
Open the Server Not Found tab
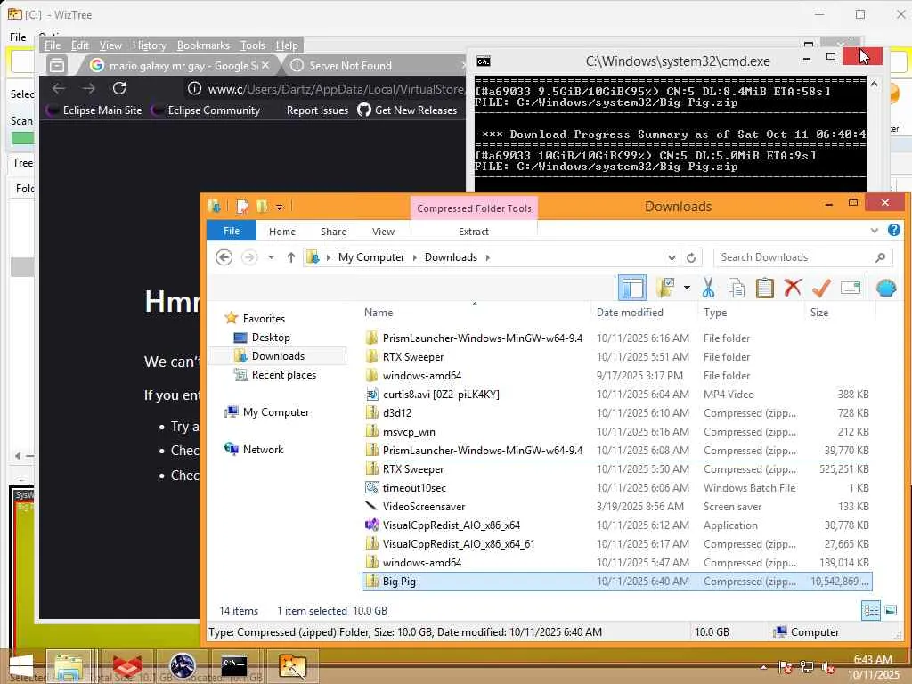[372, 65]
